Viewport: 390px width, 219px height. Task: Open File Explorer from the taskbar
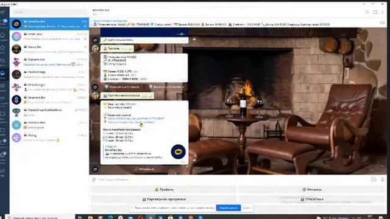(90, 218)
